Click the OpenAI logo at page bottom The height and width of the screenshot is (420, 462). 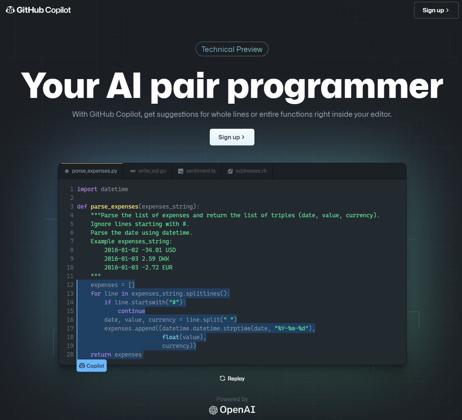click(232, 409)
